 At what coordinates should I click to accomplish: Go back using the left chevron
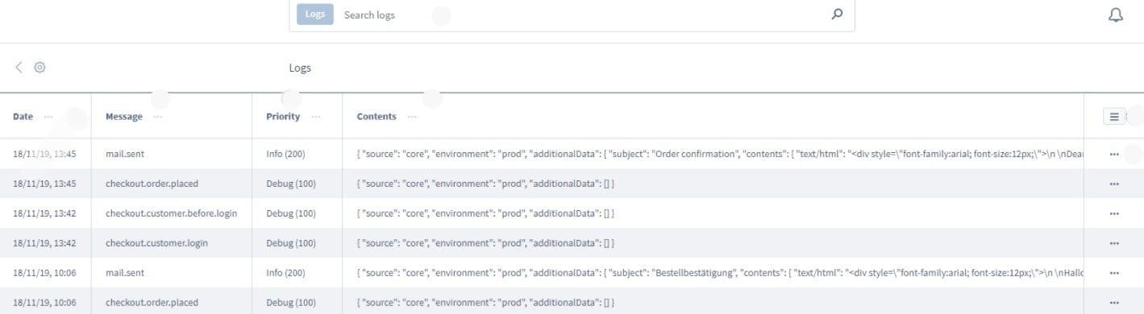(x=19, y=68)
